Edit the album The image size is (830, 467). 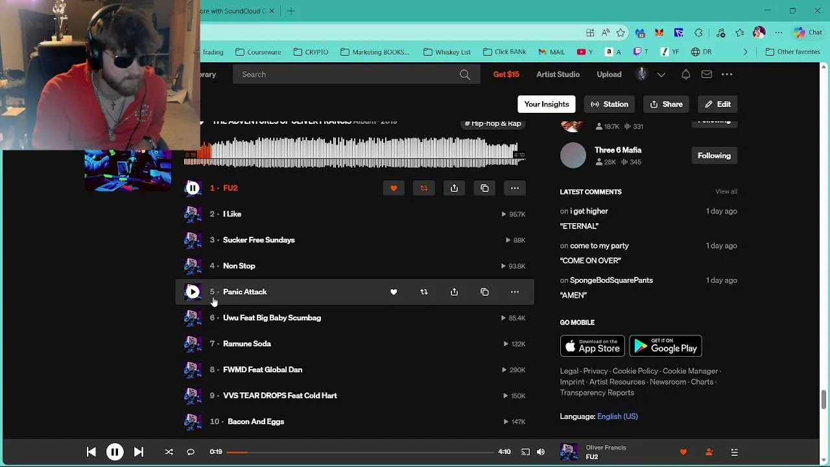pyautogui.click(x=718, y=104)
